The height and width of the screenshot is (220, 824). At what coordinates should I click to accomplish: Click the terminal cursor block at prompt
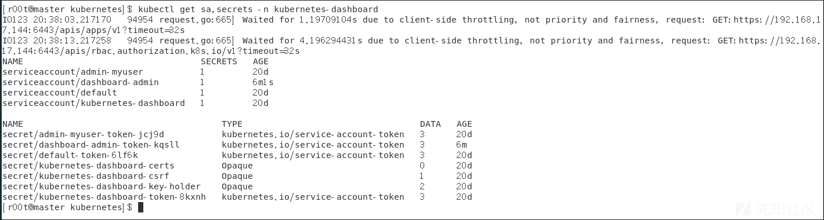click(x=140, y=207)
